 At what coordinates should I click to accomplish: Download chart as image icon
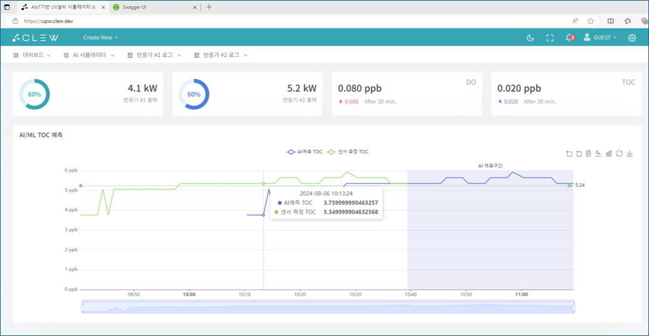pos(630,154)
